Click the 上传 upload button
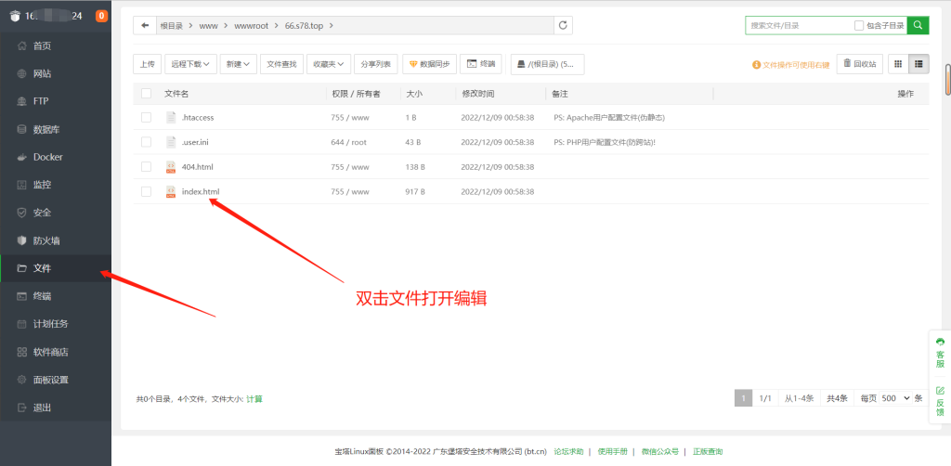Image resolution: width=951 pixels, height=466 pixels. click(x=148, y=64)
